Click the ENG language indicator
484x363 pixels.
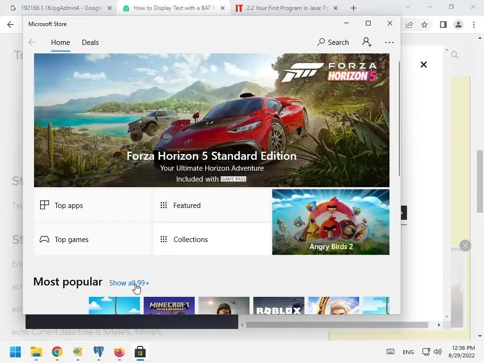point(408,352)
